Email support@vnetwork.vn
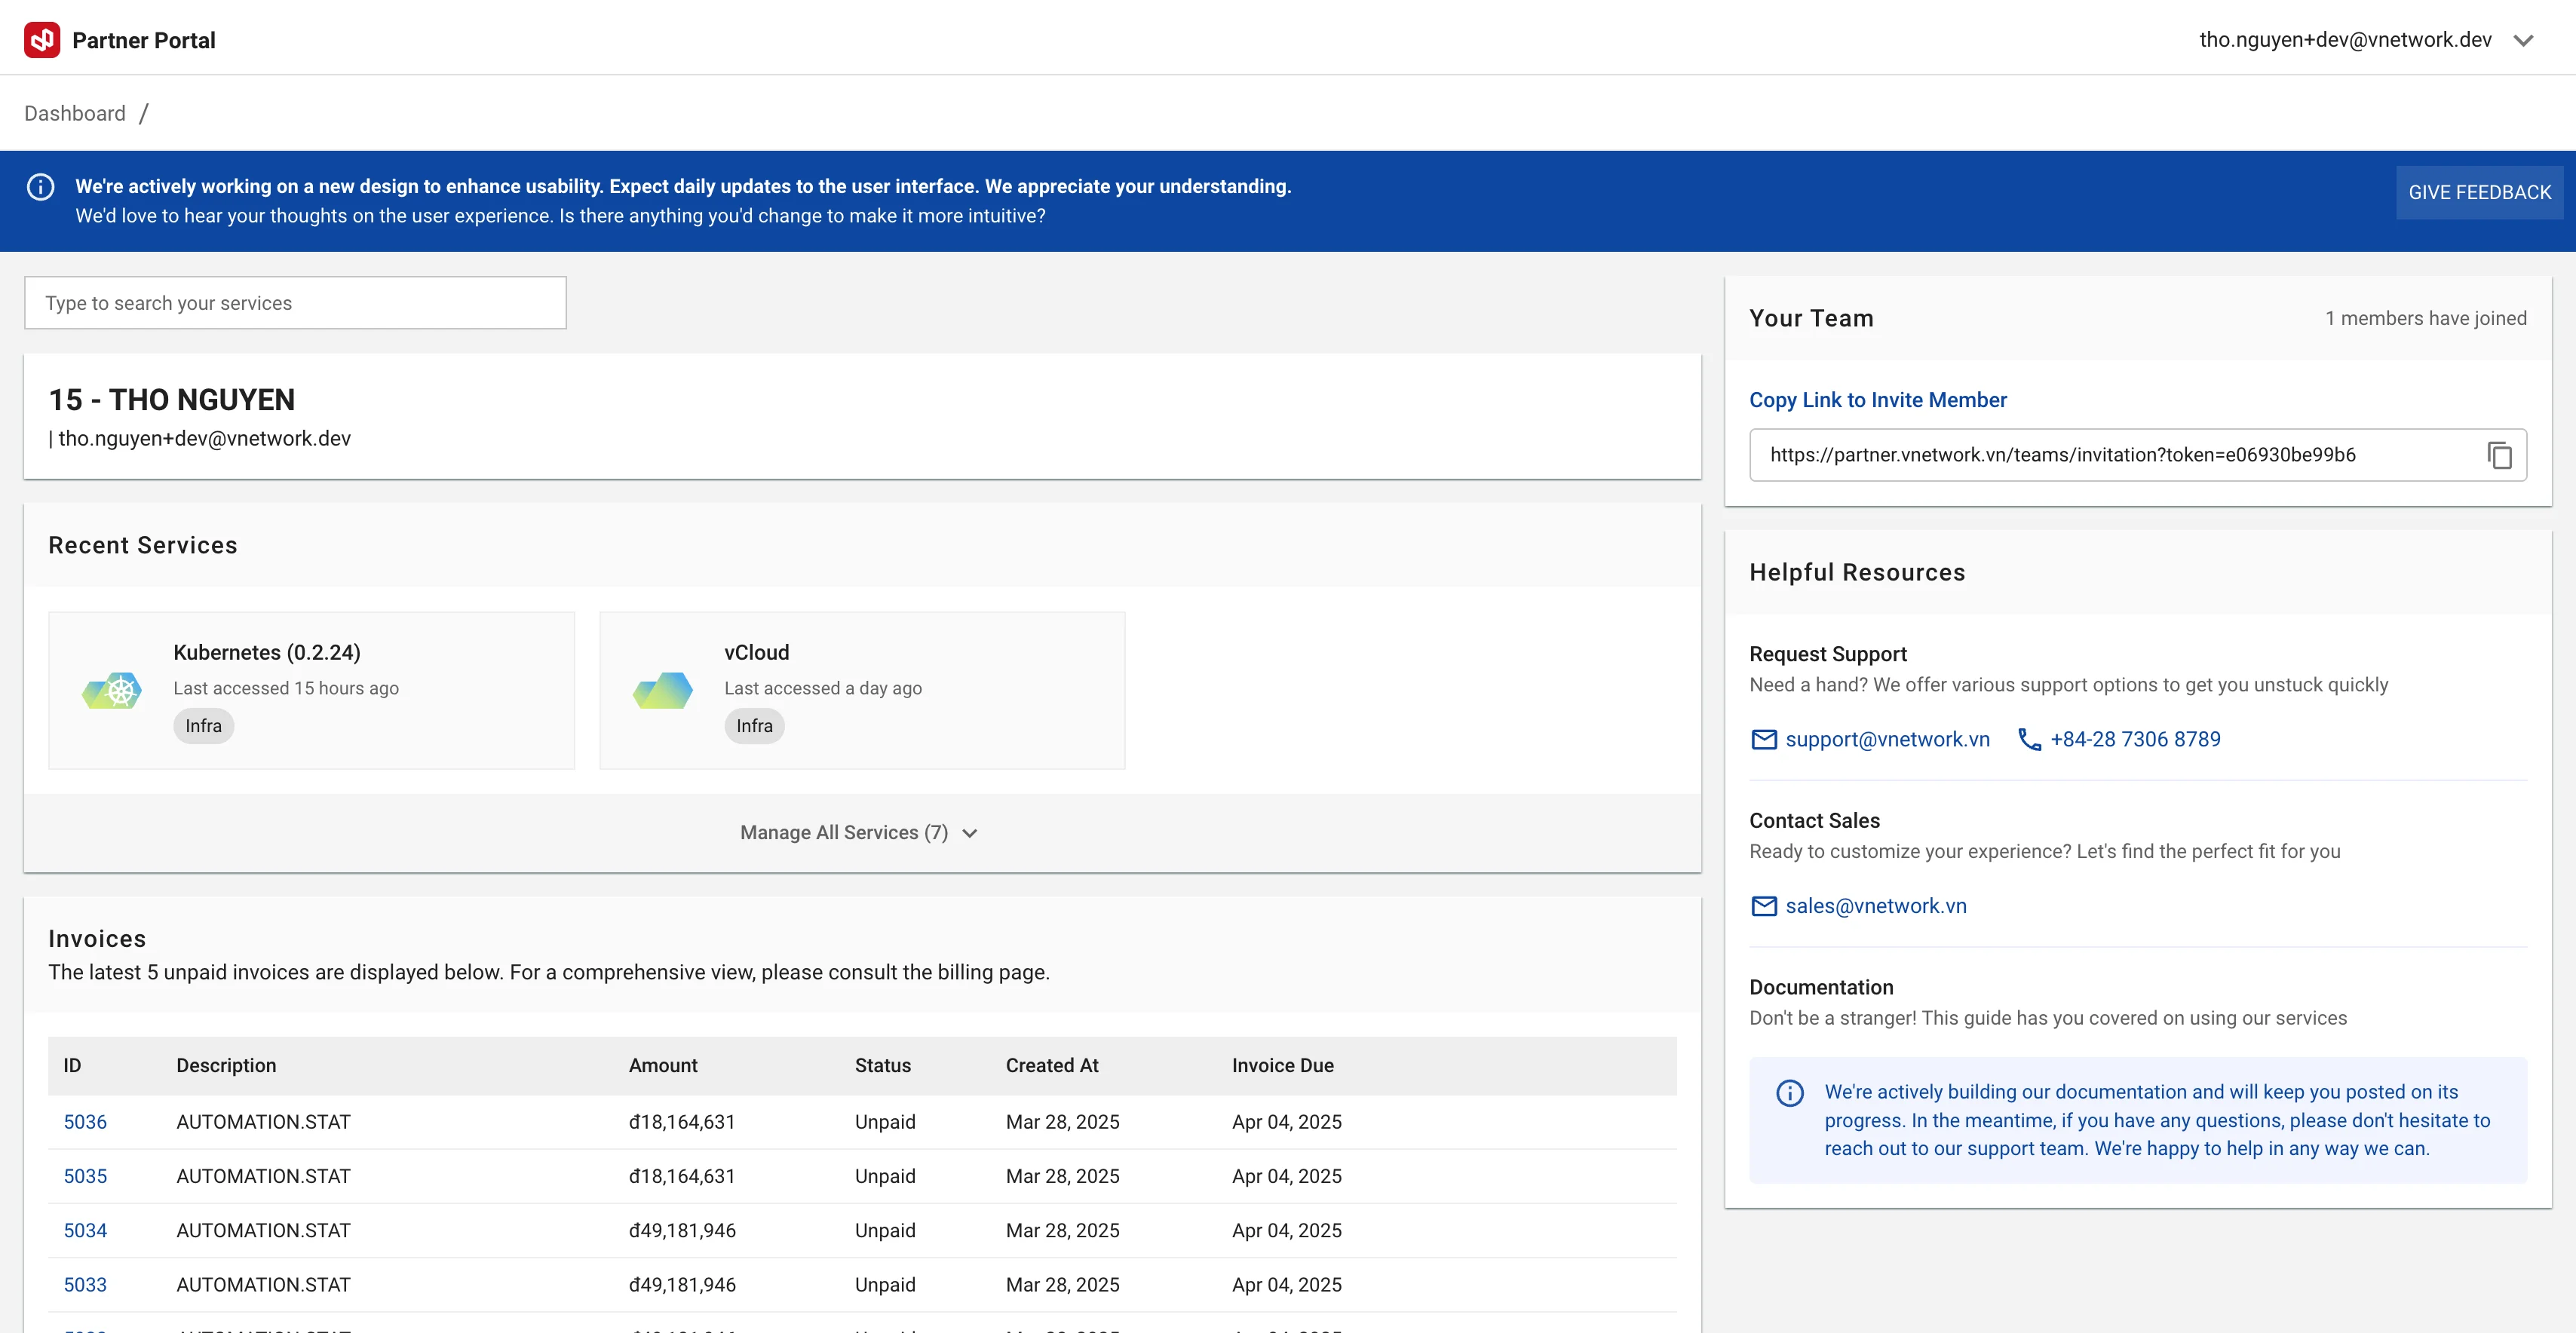2576x1333 pixels. tap(1887, 739)
